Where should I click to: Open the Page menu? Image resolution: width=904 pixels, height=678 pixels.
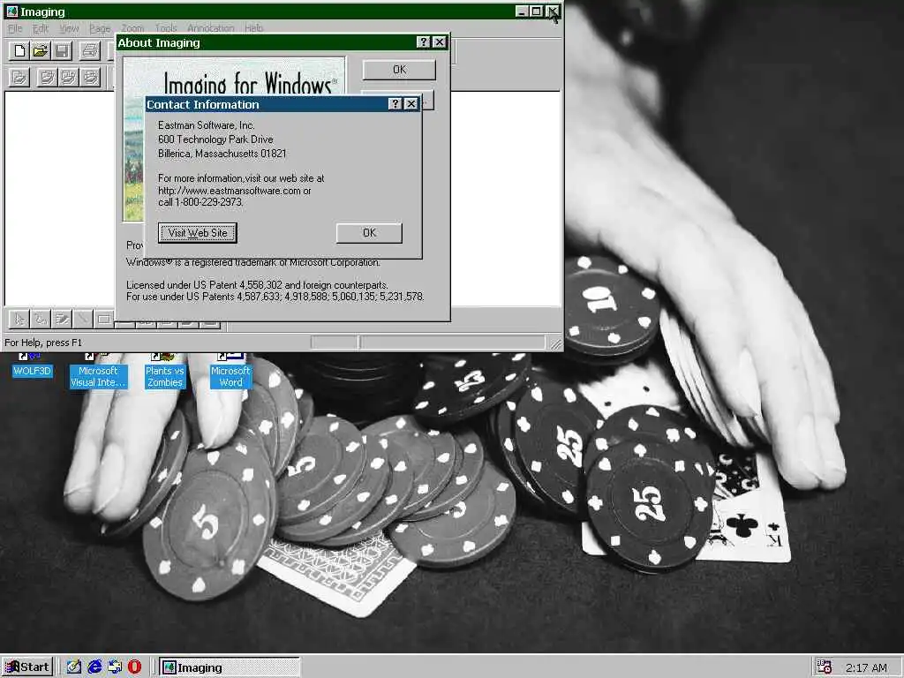point(99,27)
